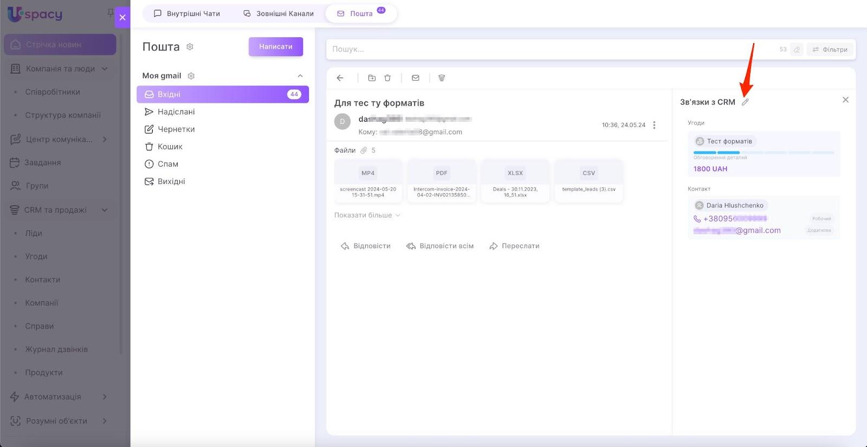Delete the open email with the trash icon
867x447 pixels.
tap(387, 78)
